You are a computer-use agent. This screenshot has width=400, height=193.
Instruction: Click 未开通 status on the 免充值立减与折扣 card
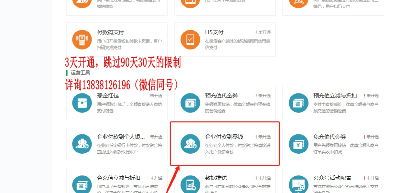155,178
